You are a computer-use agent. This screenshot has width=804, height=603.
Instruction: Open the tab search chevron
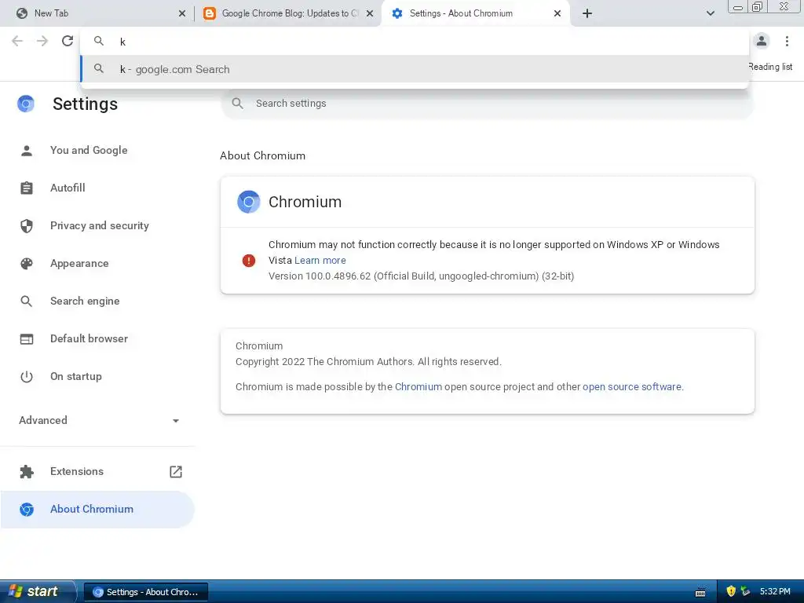click(x=710, y=13)
